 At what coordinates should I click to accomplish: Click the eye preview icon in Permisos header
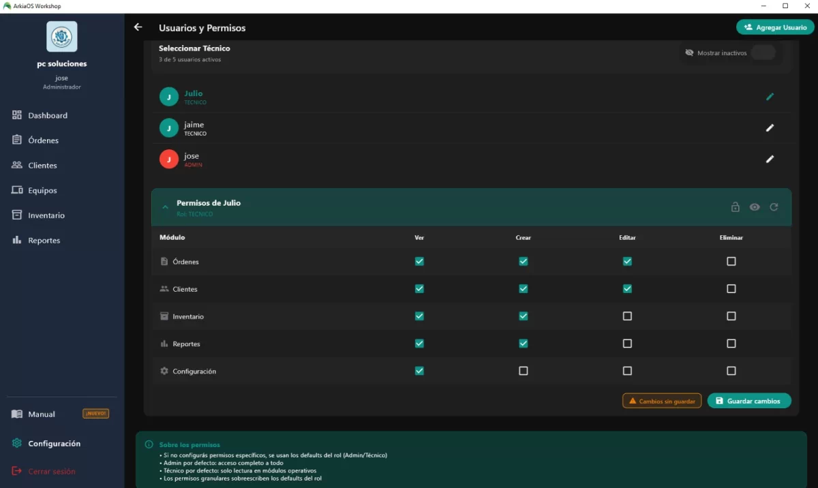[x=755, y=207]
